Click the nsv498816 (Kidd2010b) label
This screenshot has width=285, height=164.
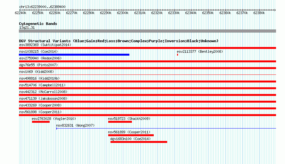39,78
